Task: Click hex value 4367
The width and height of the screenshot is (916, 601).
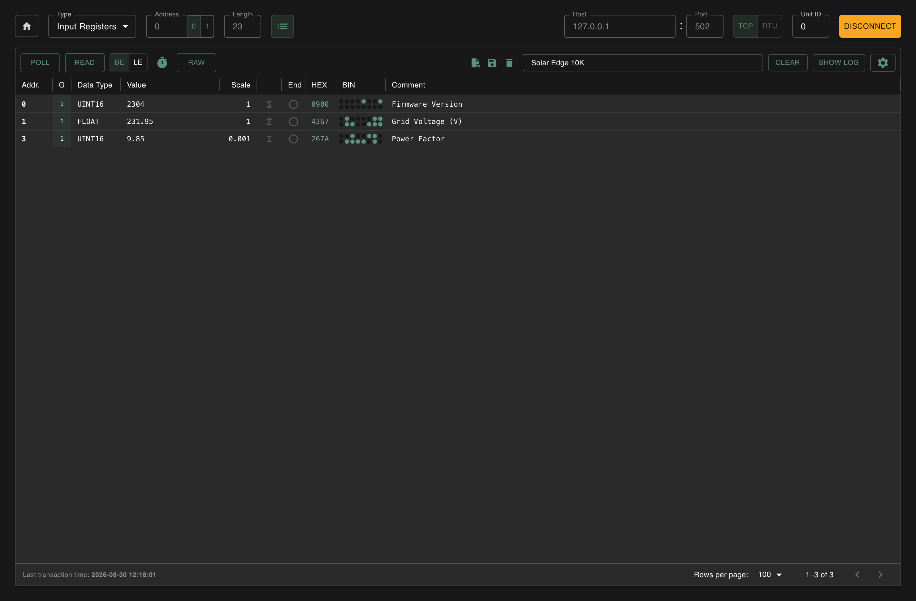Action: (x=320, y=121)
